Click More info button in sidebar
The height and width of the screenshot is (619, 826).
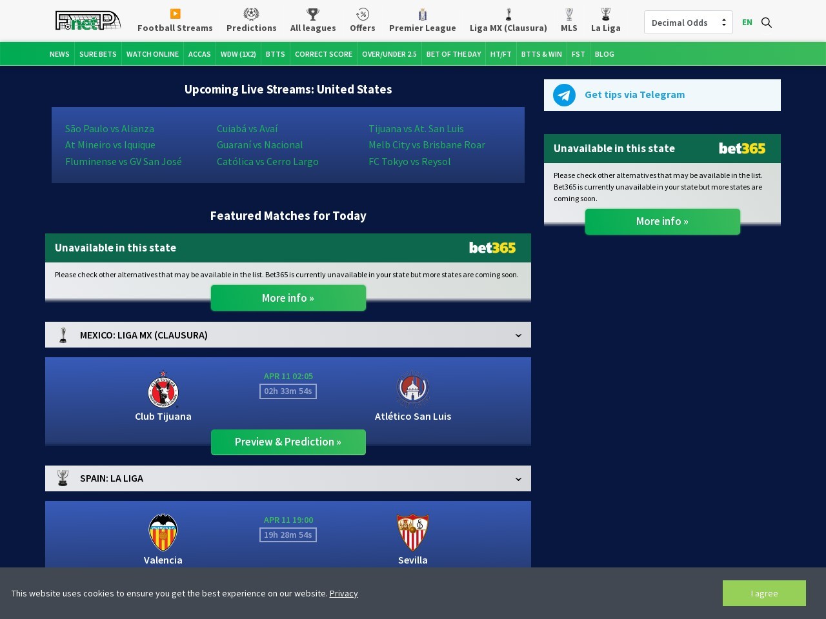tap(662, 222)
